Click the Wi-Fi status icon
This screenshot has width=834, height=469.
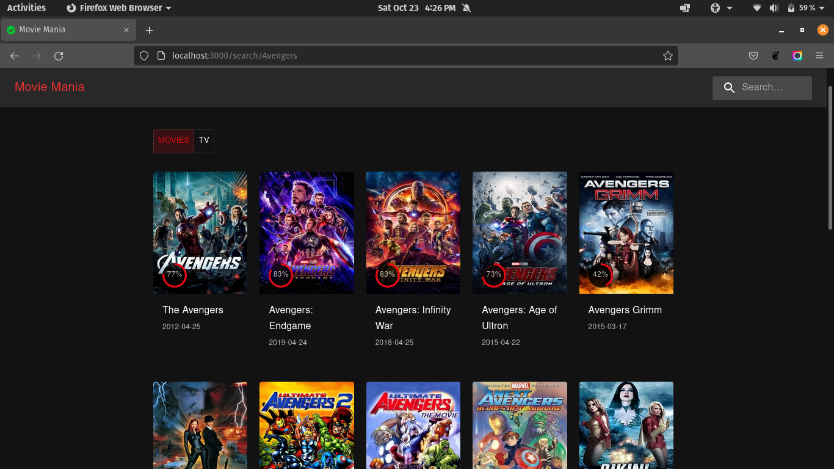coord(757,8)
